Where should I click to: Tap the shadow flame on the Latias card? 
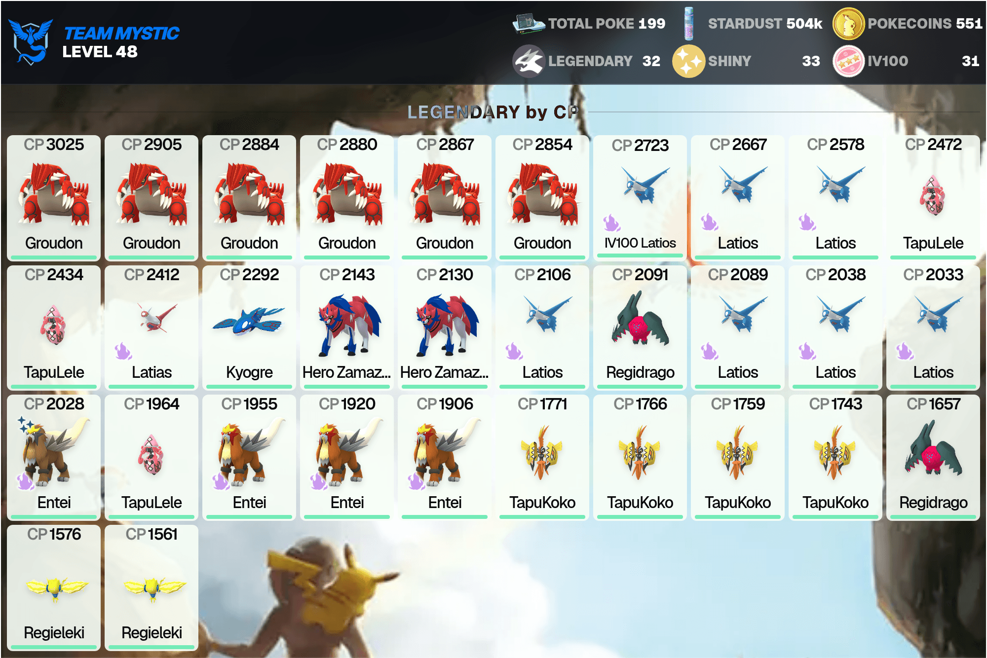click(123, 351)
